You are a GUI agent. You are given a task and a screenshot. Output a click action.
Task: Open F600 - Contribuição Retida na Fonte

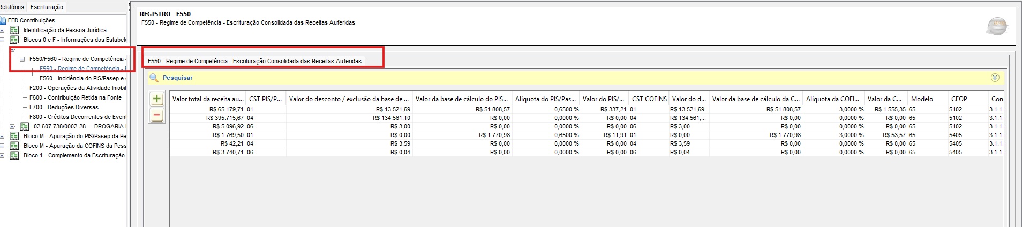coord(76,97)
